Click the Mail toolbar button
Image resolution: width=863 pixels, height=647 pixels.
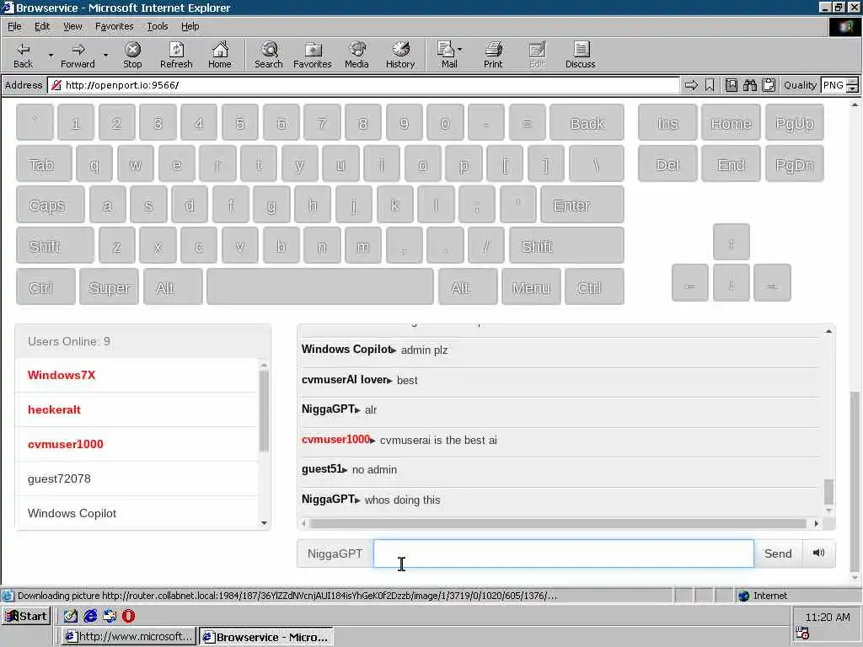tap(447, 55)
